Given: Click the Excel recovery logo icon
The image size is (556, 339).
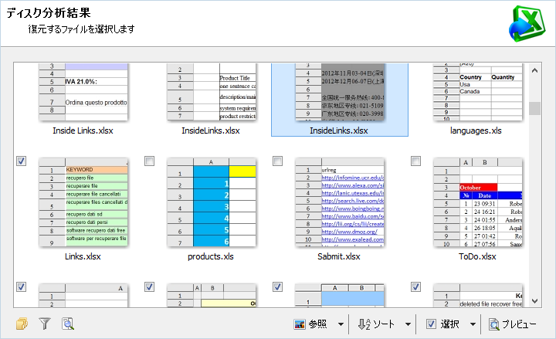Looking at the screenshot, I should click(527, 23).
